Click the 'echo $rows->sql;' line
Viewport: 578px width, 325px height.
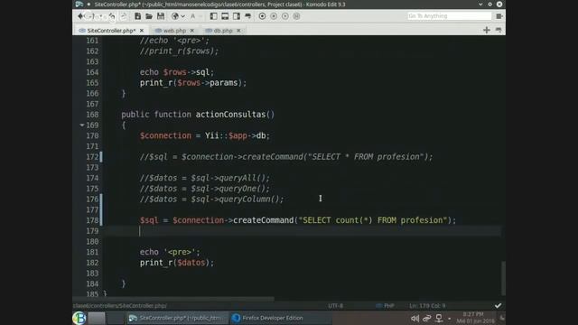click(x=177, y=72)
